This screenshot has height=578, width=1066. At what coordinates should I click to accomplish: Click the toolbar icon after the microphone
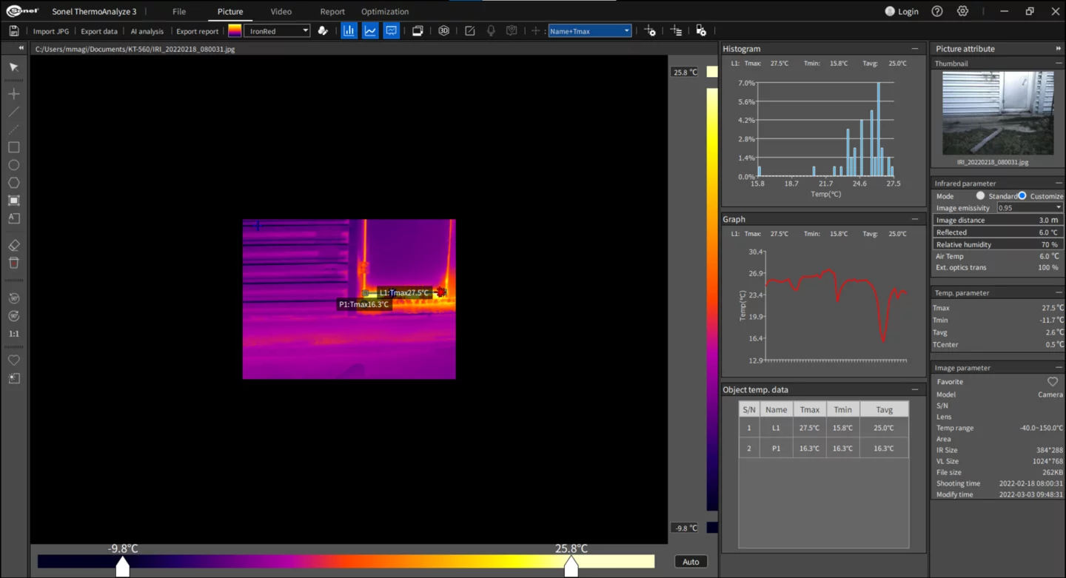click(x=511, y=31)
